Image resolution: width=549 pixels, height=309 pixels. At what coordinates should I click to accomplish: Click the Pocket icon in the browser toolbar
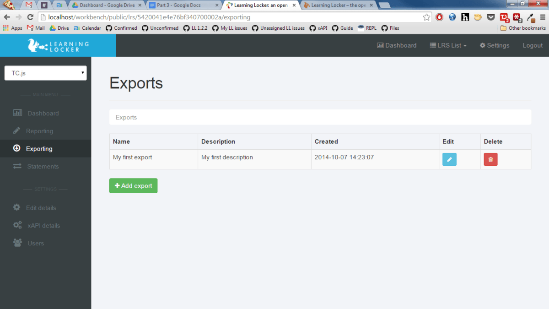(490, 17)
